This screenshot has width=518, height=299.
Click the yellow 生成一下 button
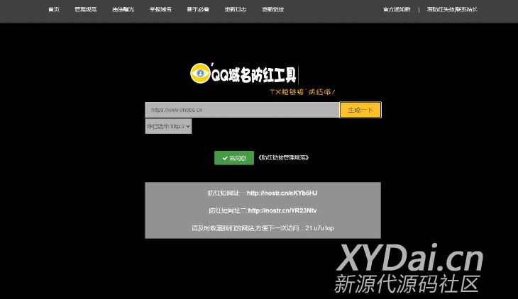(360, 110)
